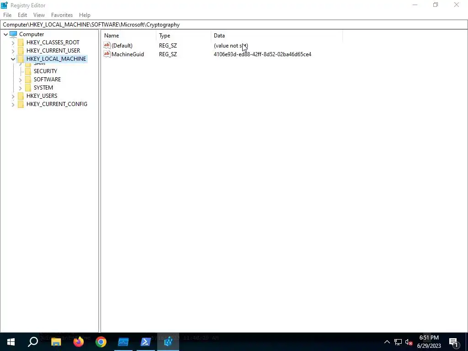
Task: Restore down the Registry Editor window
Action: 436,5
